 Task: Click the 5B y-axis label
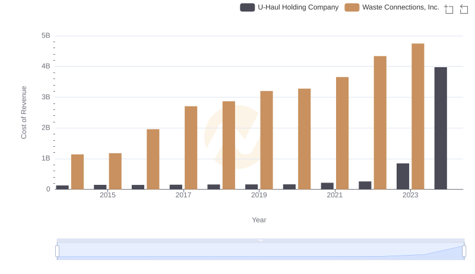tap(46, 36)
